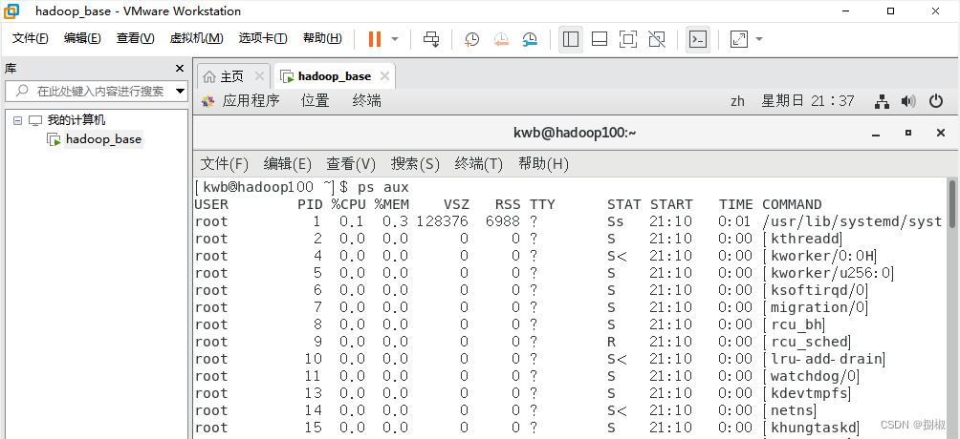This screenshot has height=439, width=960.
Task: Click the guest volume speaker icon
Action: click(x=908, y=101)
